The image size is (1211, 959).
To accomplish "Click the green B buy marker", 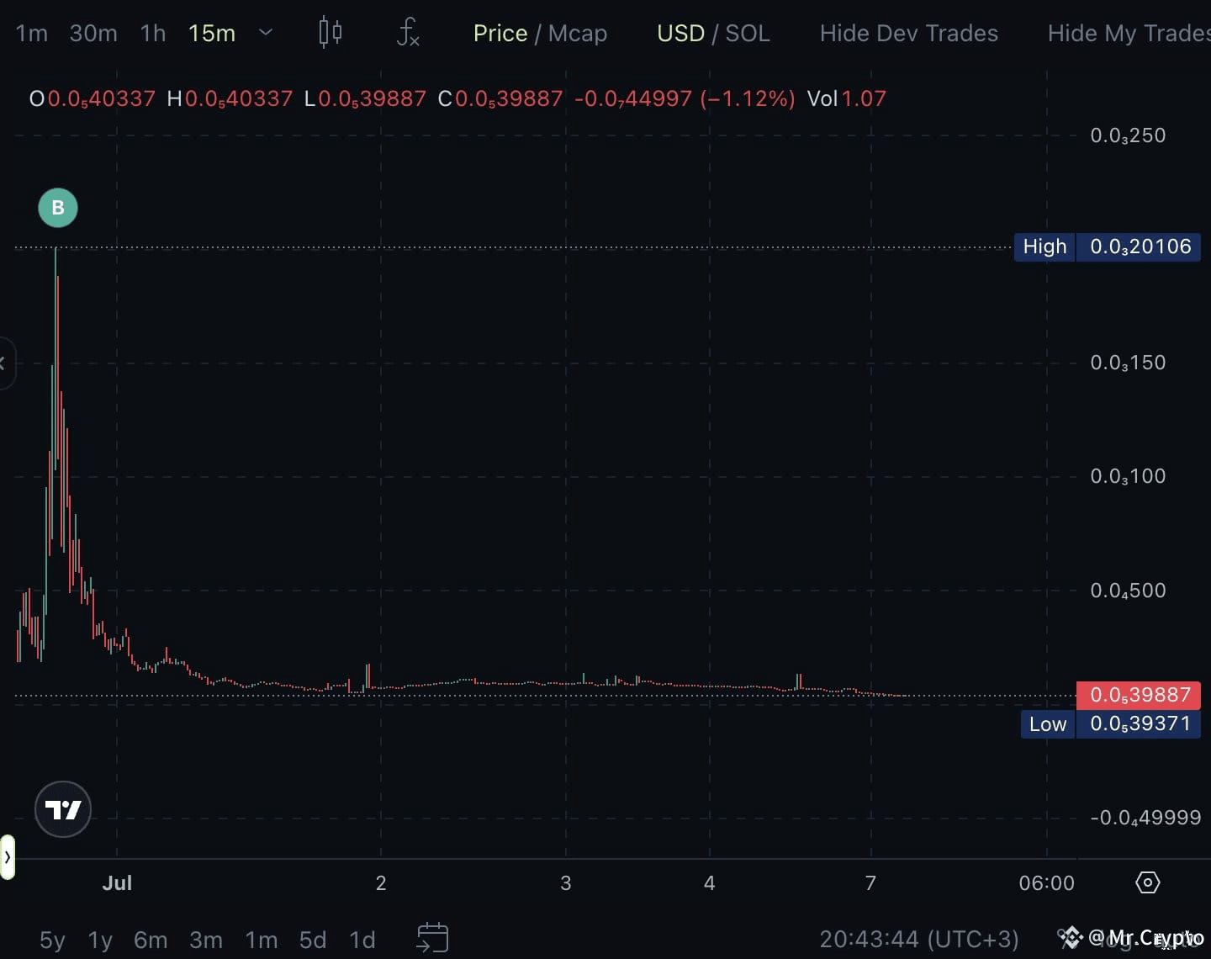I will pos(57,208).
